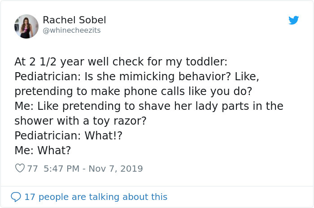Viewport: 314px width, 208px height.
Task: Click the Nov 7, 2019 date
Action: 116,169
